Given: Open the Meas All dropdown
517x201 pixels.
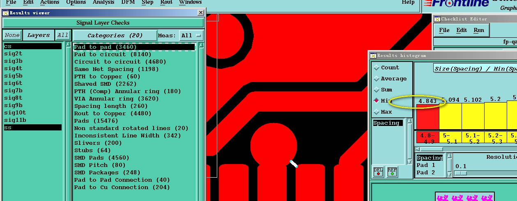Looking at the screenshot, I should pos(191,36).
